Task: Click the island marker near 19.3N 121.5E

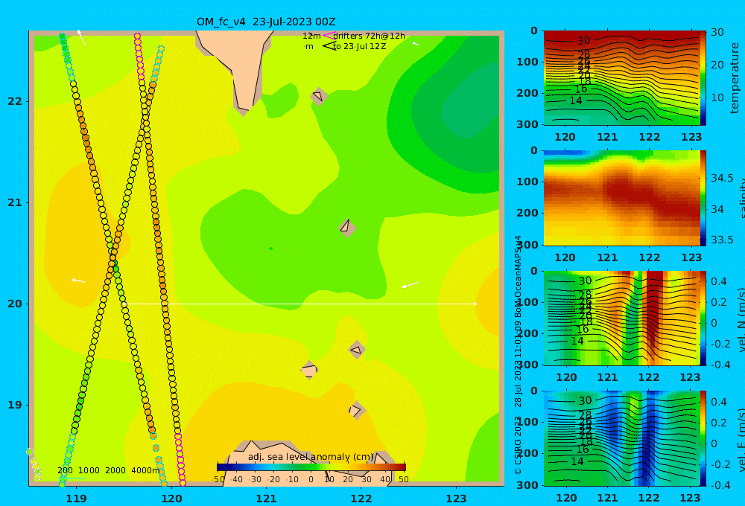Action: (309, 370)
